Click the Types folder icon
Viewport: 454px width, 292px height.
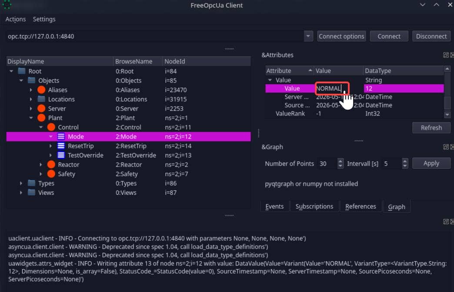point(32,183)
